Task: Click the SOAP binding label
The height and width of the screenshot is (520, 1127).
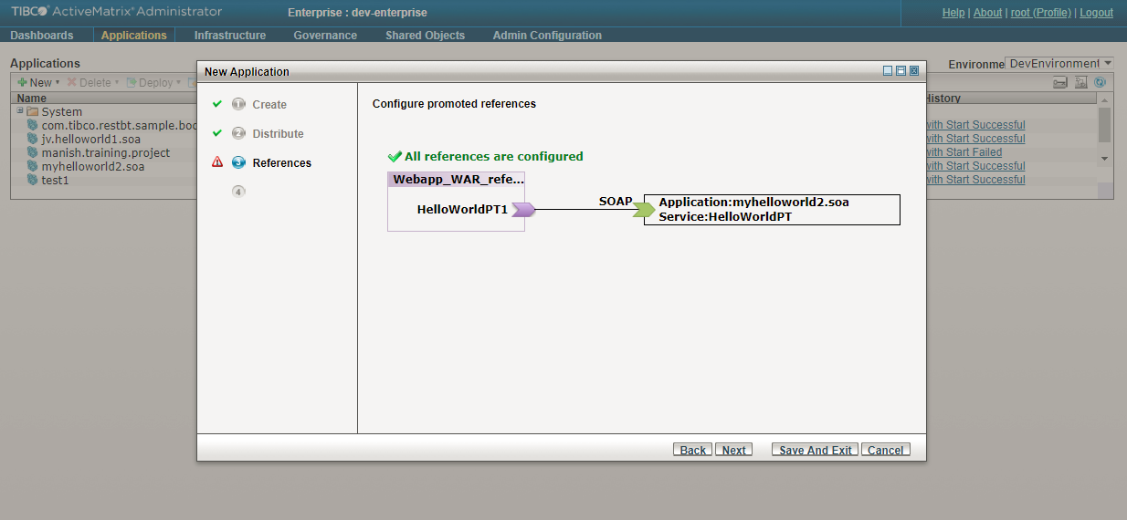Action: coord(616,201)
